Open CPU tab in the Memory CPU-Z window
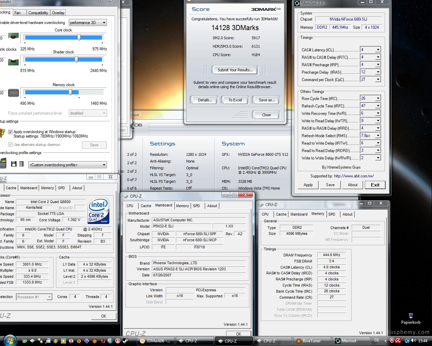This screenshot has width=432, height=346. 265,214
